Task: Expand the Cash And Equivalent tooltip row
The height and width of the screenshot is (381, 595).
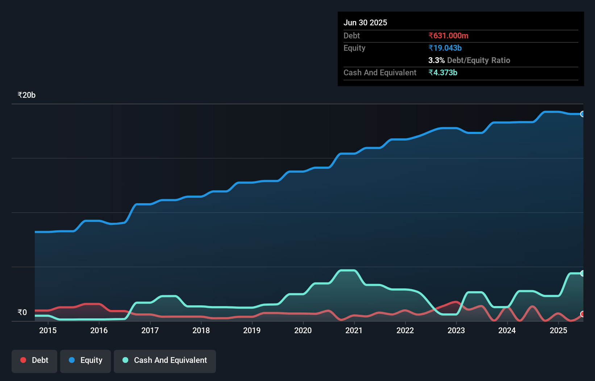Action: 380,72
